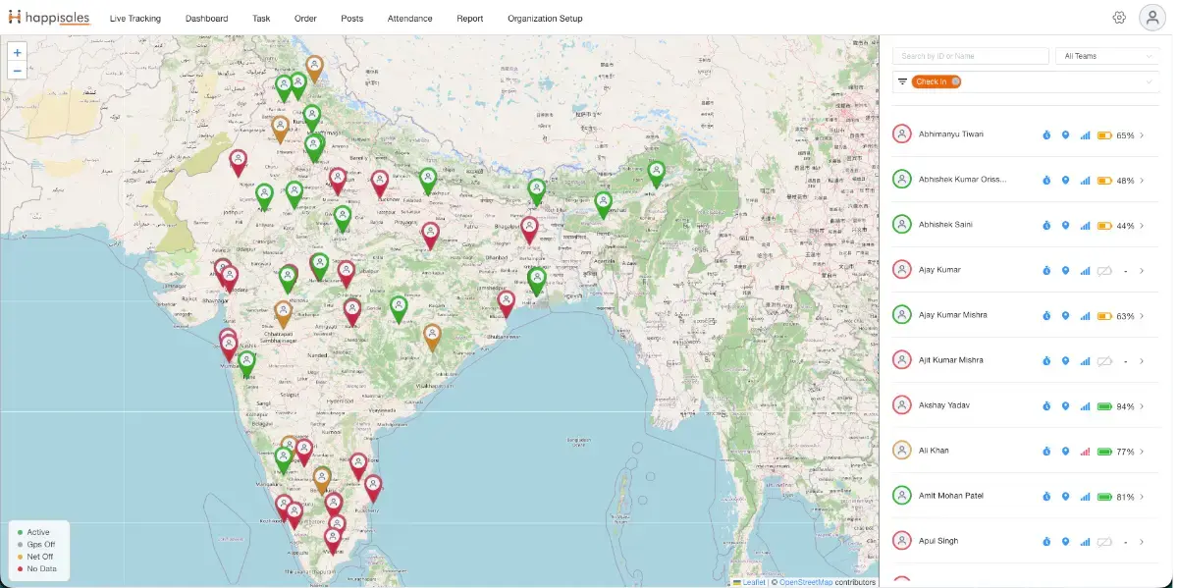Click the red signal icon for Ali Khan

[1085, 452]
